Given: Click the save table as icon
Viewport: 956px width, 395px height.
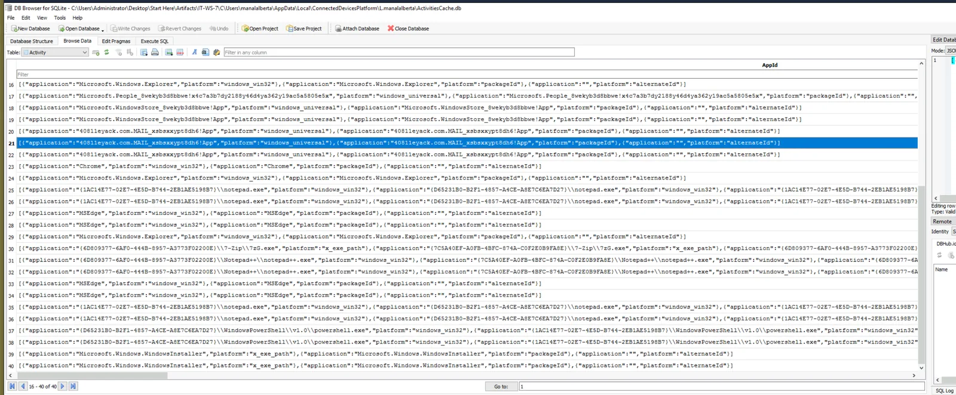Looking at the screenshot, I should (144, 53).
